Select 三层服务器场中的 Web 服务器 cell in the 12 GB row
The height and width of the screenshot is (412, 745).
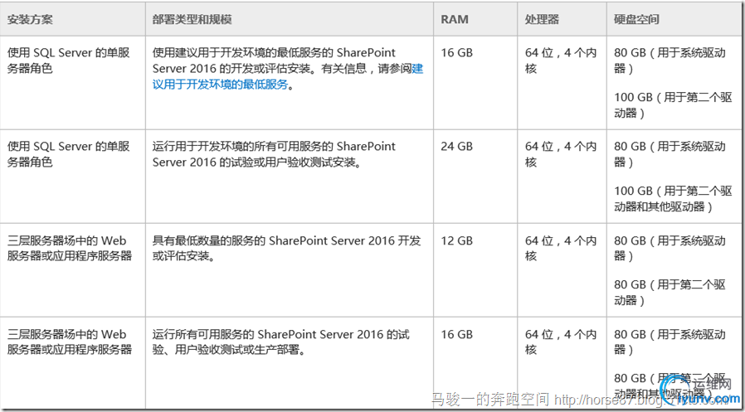click(70, 248)
